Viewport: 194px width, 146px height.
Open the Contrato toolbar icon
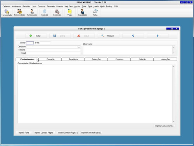(45, 12)
